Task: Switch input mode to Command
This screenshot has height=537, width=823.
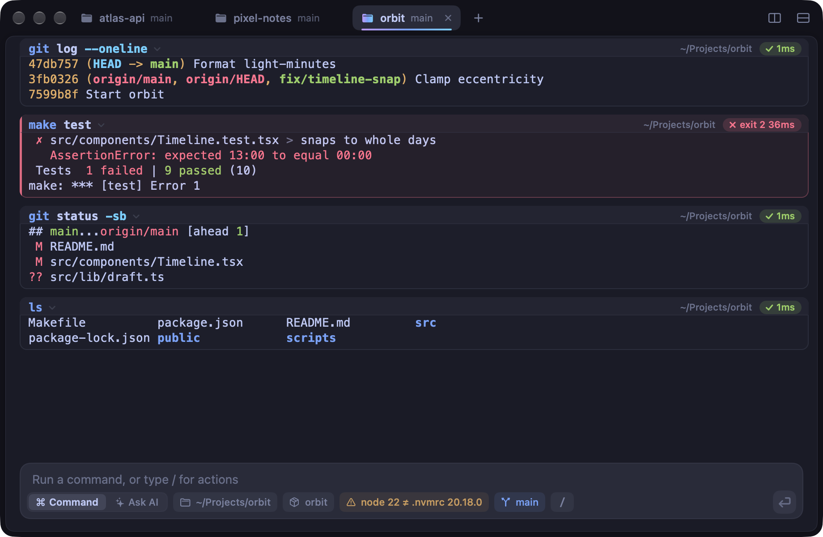Action: [67, 502]
